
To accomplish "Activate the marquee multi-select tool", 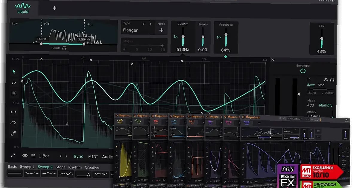I will pos(13,93).
